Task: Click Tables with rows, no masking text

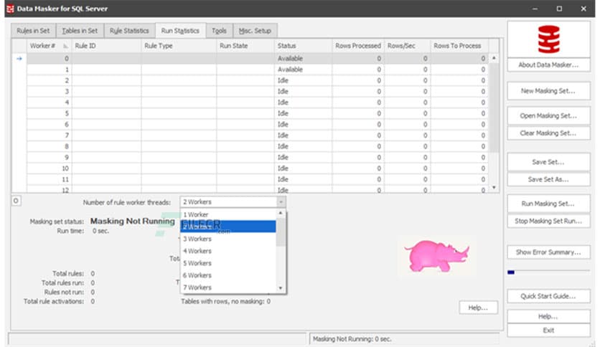Action: [222, 302]
